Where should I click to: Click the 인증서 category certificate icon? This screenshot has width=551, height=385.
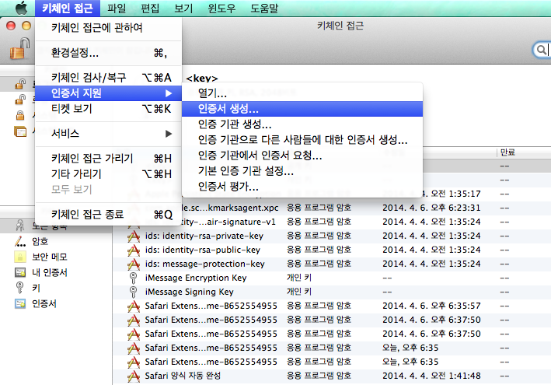pos(20,303)
